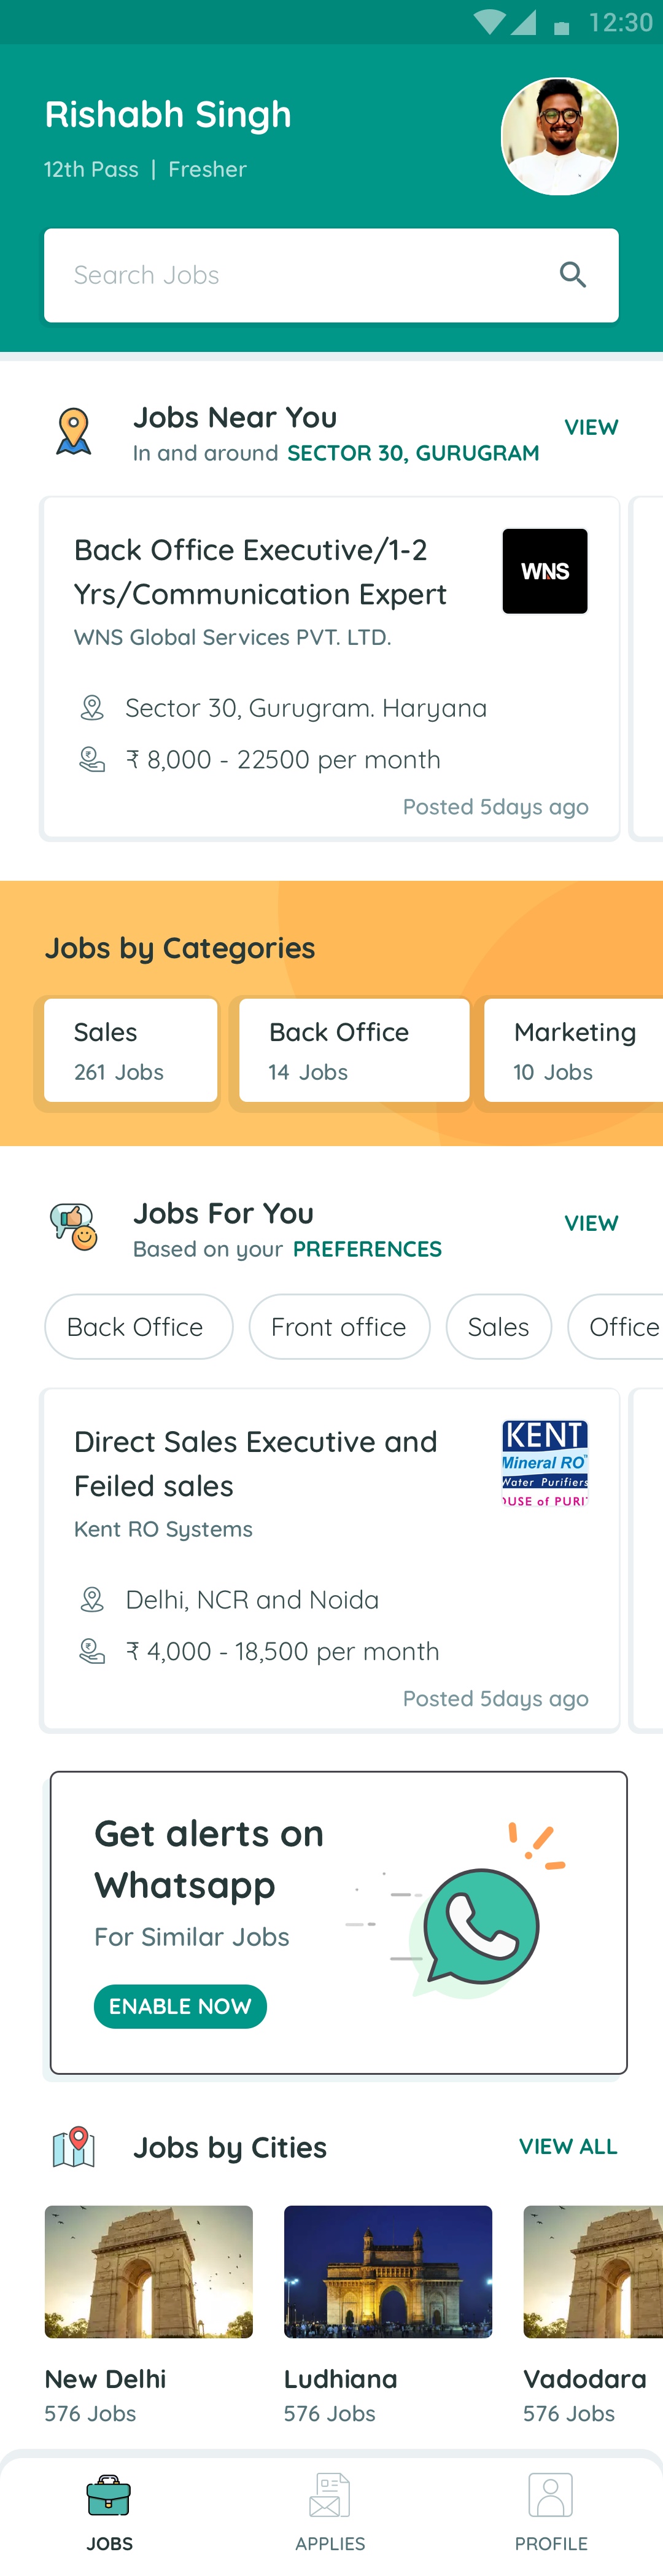Open the Back Office 14 Jobs category
The height and width of the screenshot is (2576, 663).
(x=353, y=1050)
